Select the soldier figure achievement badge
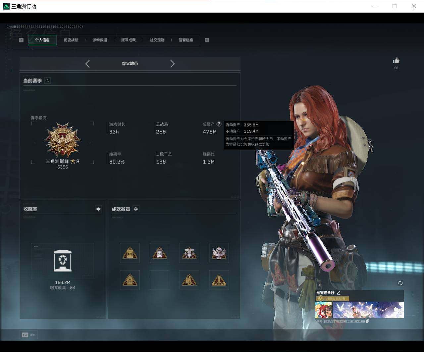Image resolution: width=424 pixels, height=352 pixels. click(189, 280)
